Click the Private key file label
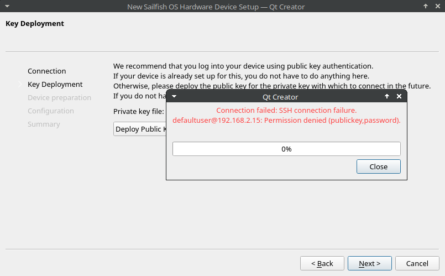 pyautogui.click(x=138, y=111)
